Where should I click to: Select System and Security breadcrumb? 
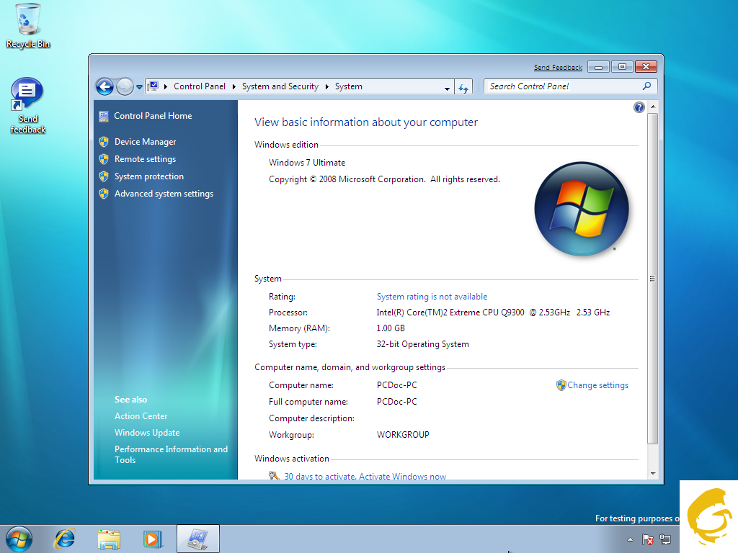click(280, 86)
